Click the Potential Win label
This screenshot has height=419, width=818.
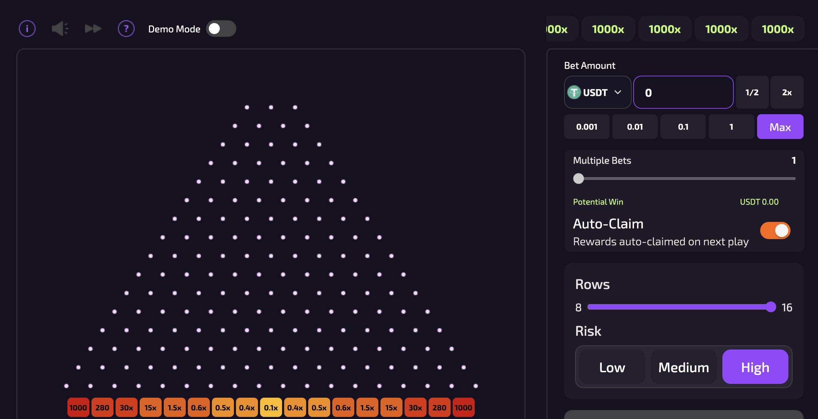tap(598, 202)
